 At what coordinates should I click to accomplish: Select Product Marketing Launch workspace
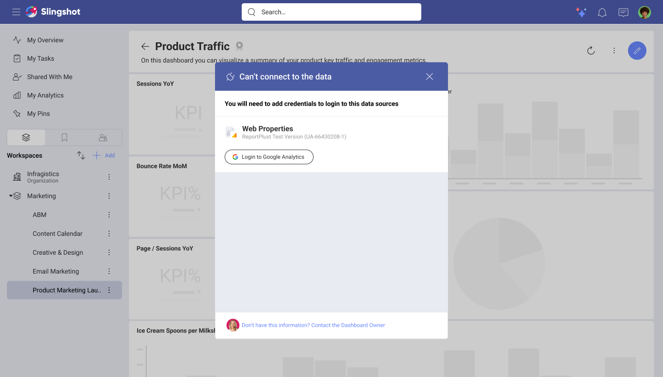(64, 290)
